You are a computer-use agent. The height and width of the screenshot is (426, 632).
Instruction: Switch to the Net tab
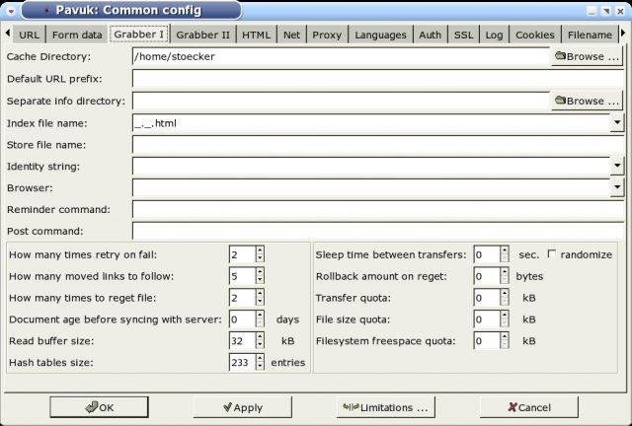coord(292,35)
